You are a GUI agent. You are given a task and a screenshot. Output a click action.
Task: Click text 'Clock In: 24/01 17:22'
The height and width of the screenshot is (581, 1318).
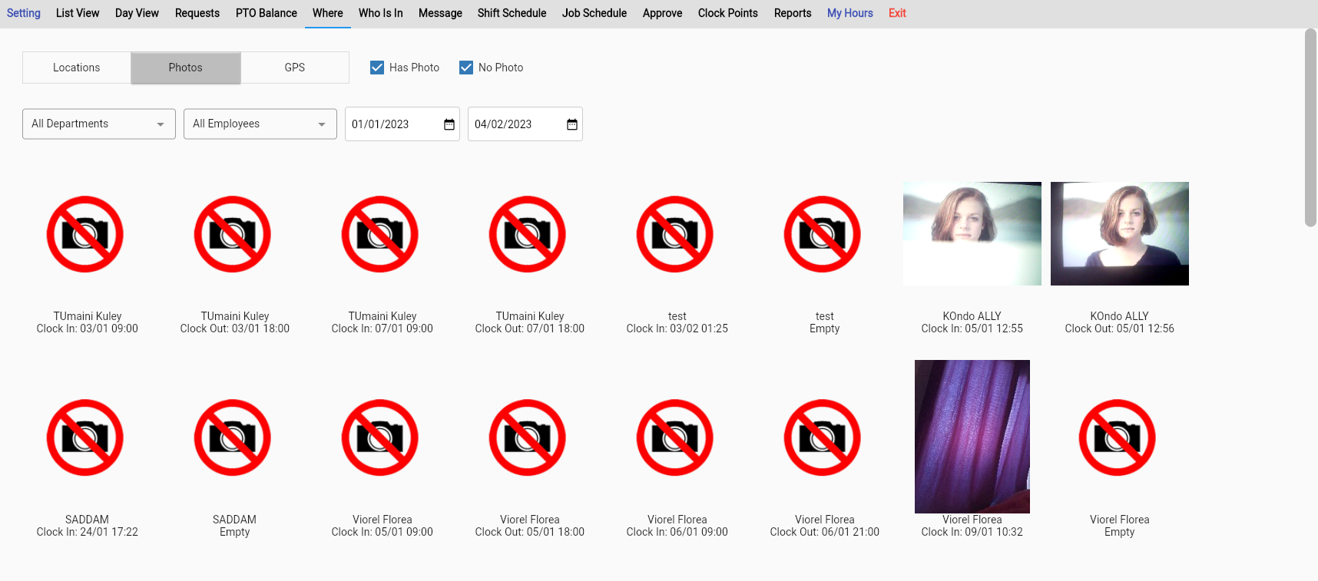pos(88,532)
